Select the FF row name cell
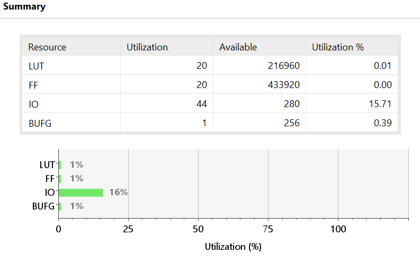The image size is (420, 261). pos(33,85)
